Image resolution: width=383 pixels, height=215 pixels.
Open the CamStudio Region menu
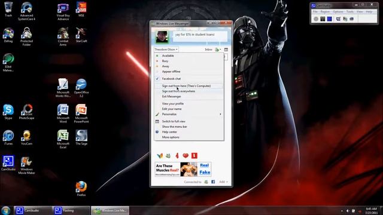coord(325,11)
